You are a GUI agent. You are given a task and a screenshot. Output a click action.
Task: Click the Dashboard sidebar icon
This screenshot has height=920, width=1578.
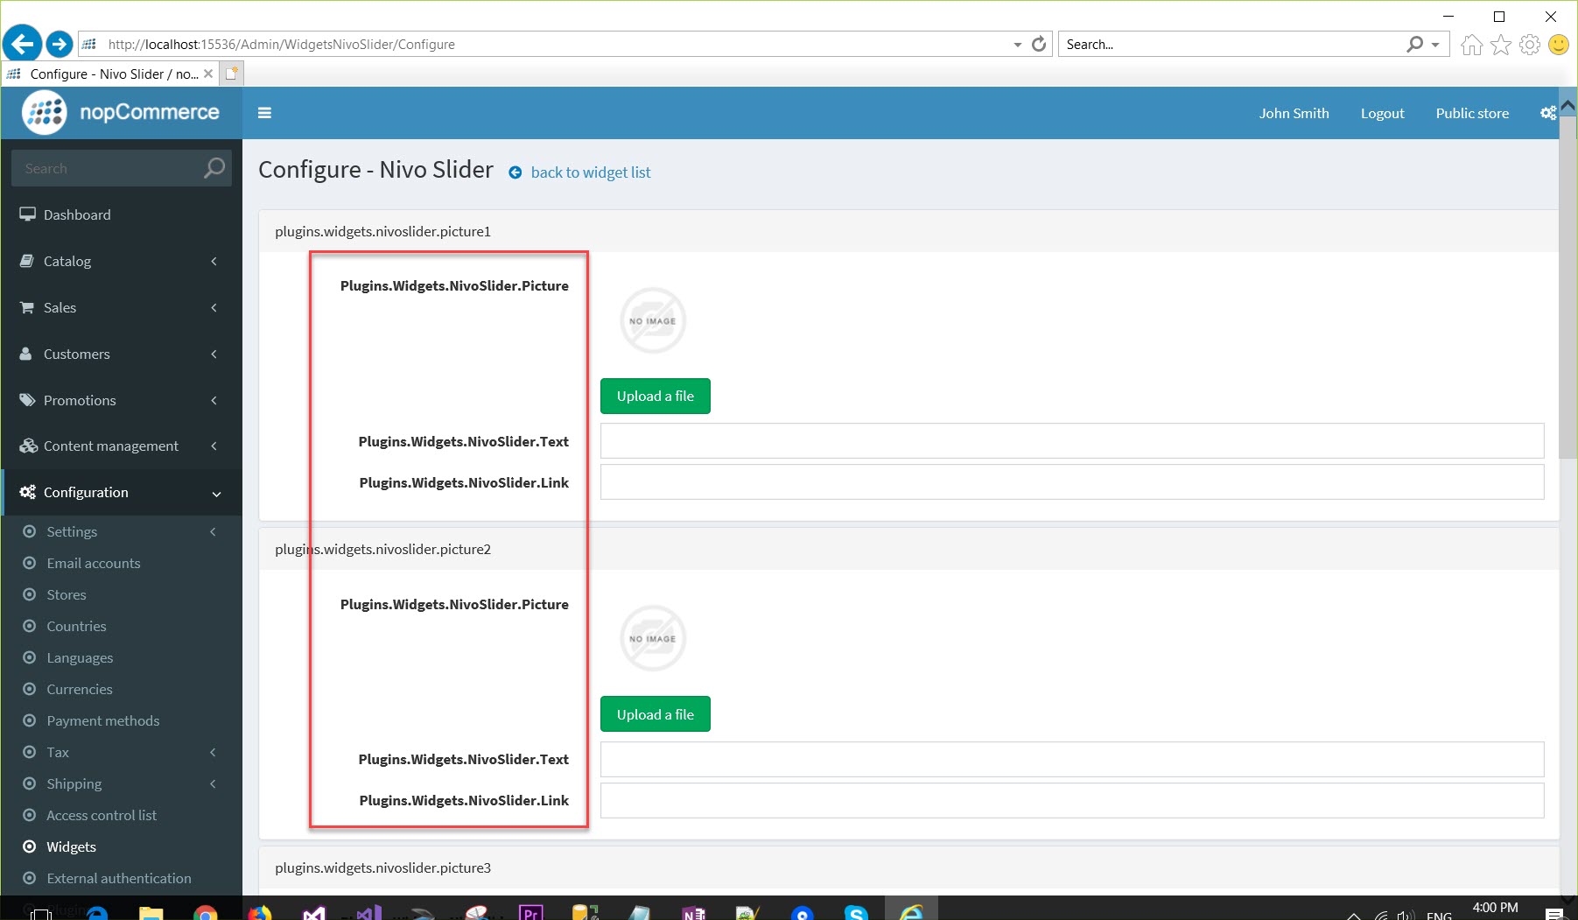tap(27, 214)
